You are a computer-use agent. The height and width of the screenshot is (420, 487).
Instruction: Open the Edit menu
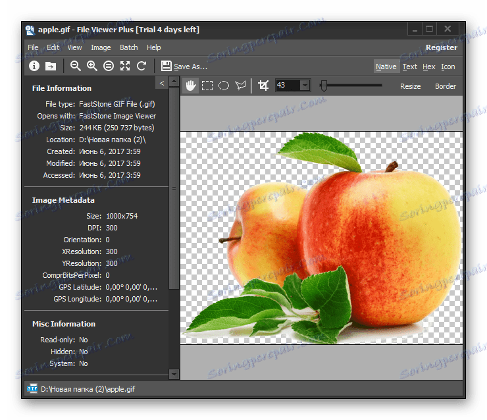(x=53, y=47)
